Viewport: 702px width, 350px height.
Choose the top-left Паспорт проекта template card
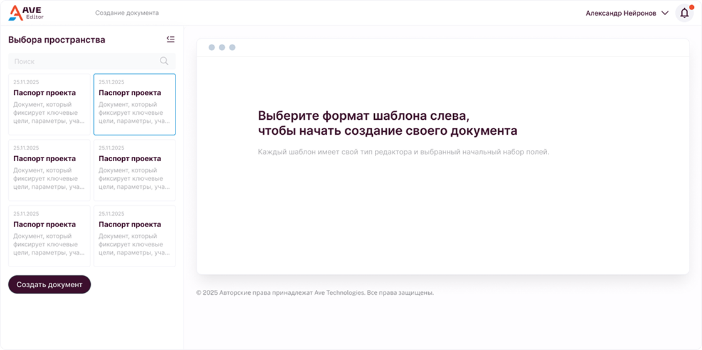pos(49,104)
